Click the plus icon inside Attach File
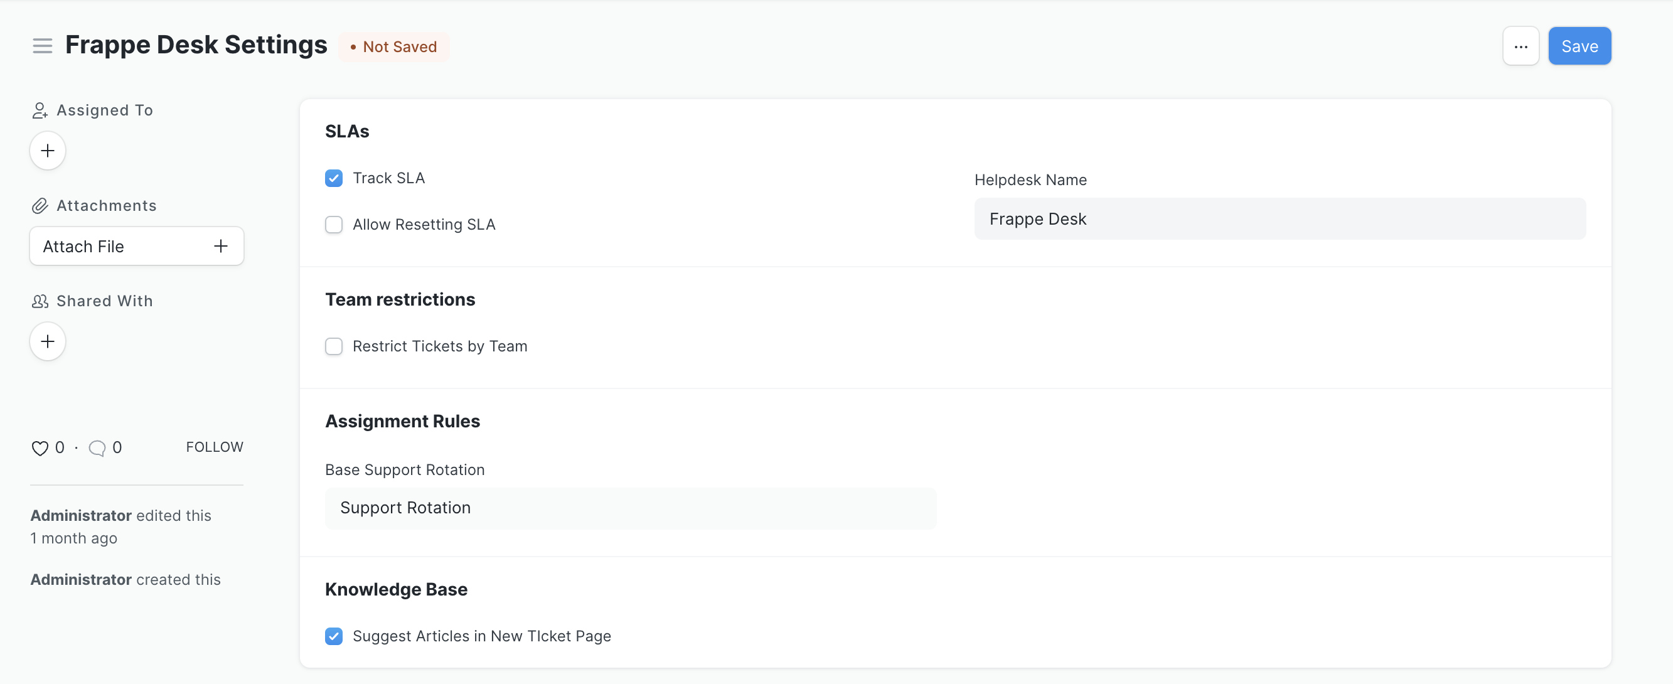 click(220, 245)
